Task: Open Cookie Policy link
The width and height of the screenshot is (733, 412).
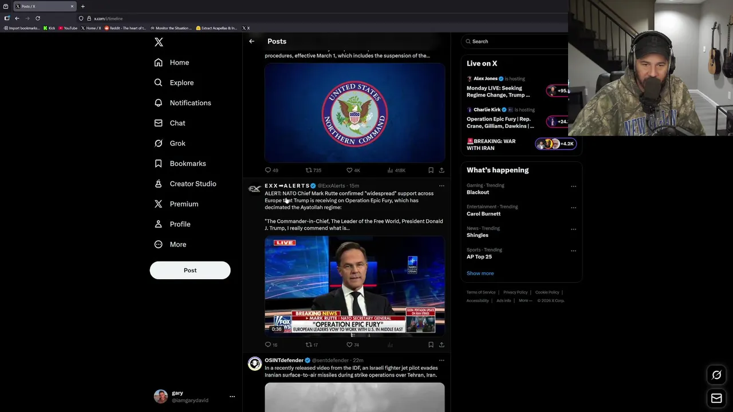Action: click(x=547, y=292)
